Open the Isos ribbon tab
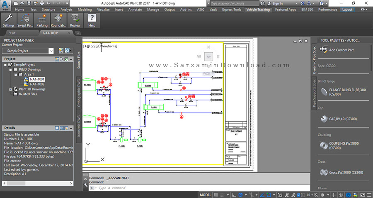The height and width of the screenshot is (198, 373). [34, 10]
